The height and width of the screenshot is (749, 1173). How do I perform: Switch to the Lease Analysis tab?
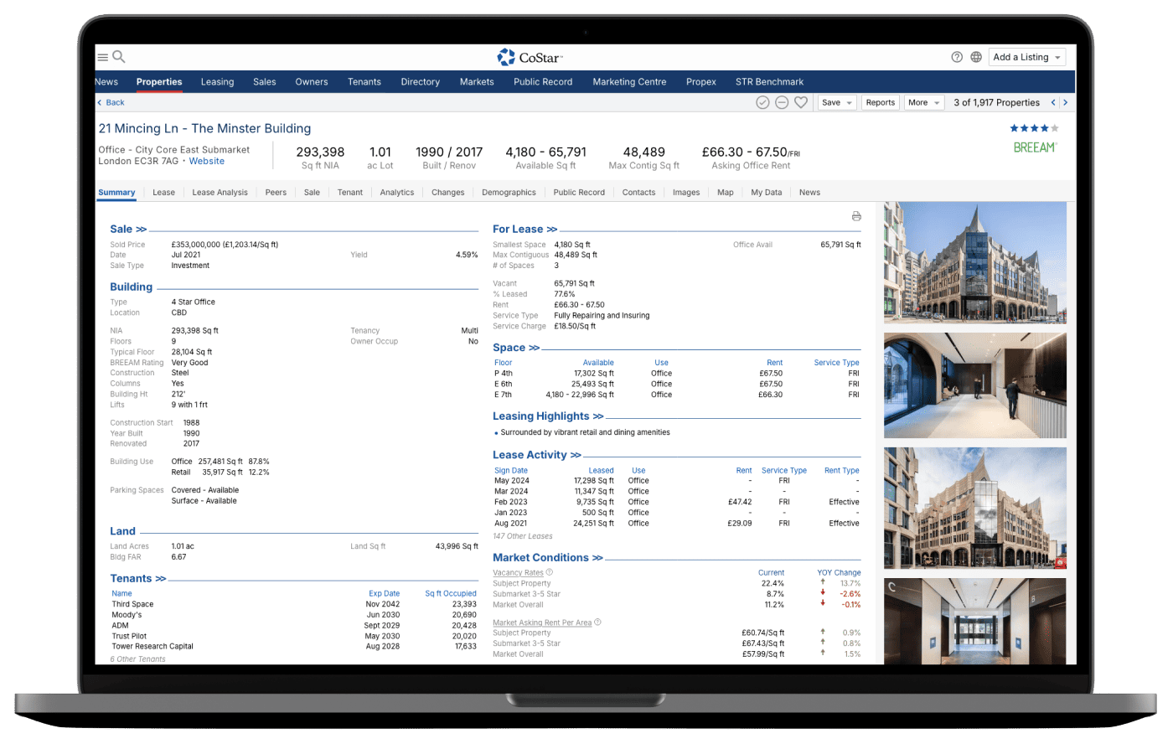pyautogui.click(x=220, y=193)
